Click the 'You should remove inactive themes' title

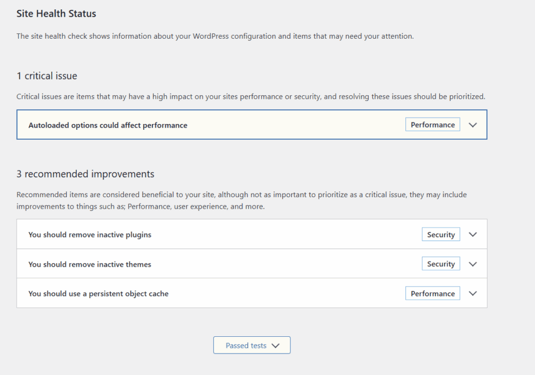click(x=90, y=264)
